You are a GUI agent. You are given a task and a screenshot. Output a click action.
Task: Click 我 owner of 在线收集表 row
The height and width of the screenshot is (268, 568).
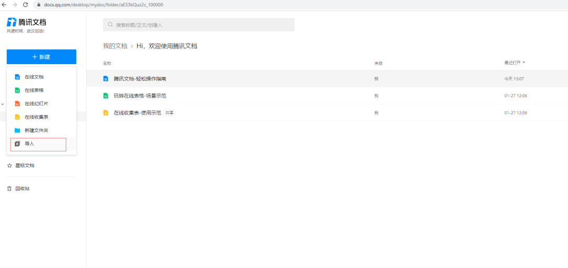click(377, 112)
